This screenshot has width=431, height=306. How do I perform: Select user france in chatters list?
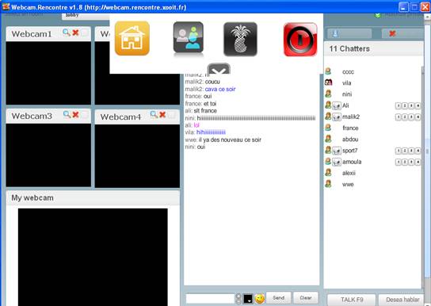[x=350, y=128]
